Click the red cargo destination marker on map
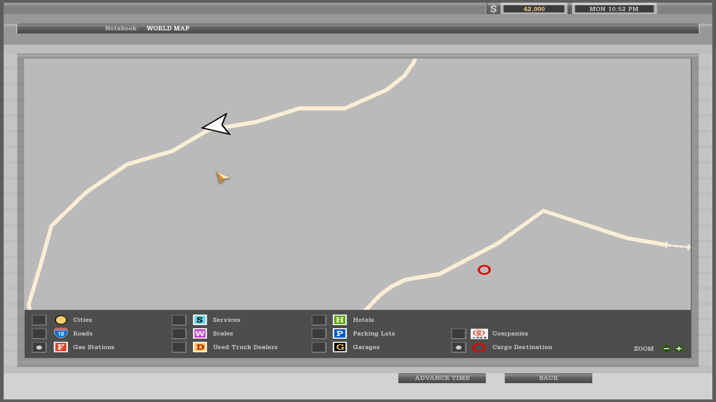The height and width of the screenshot is (402, 716). (x=484, y=270)
